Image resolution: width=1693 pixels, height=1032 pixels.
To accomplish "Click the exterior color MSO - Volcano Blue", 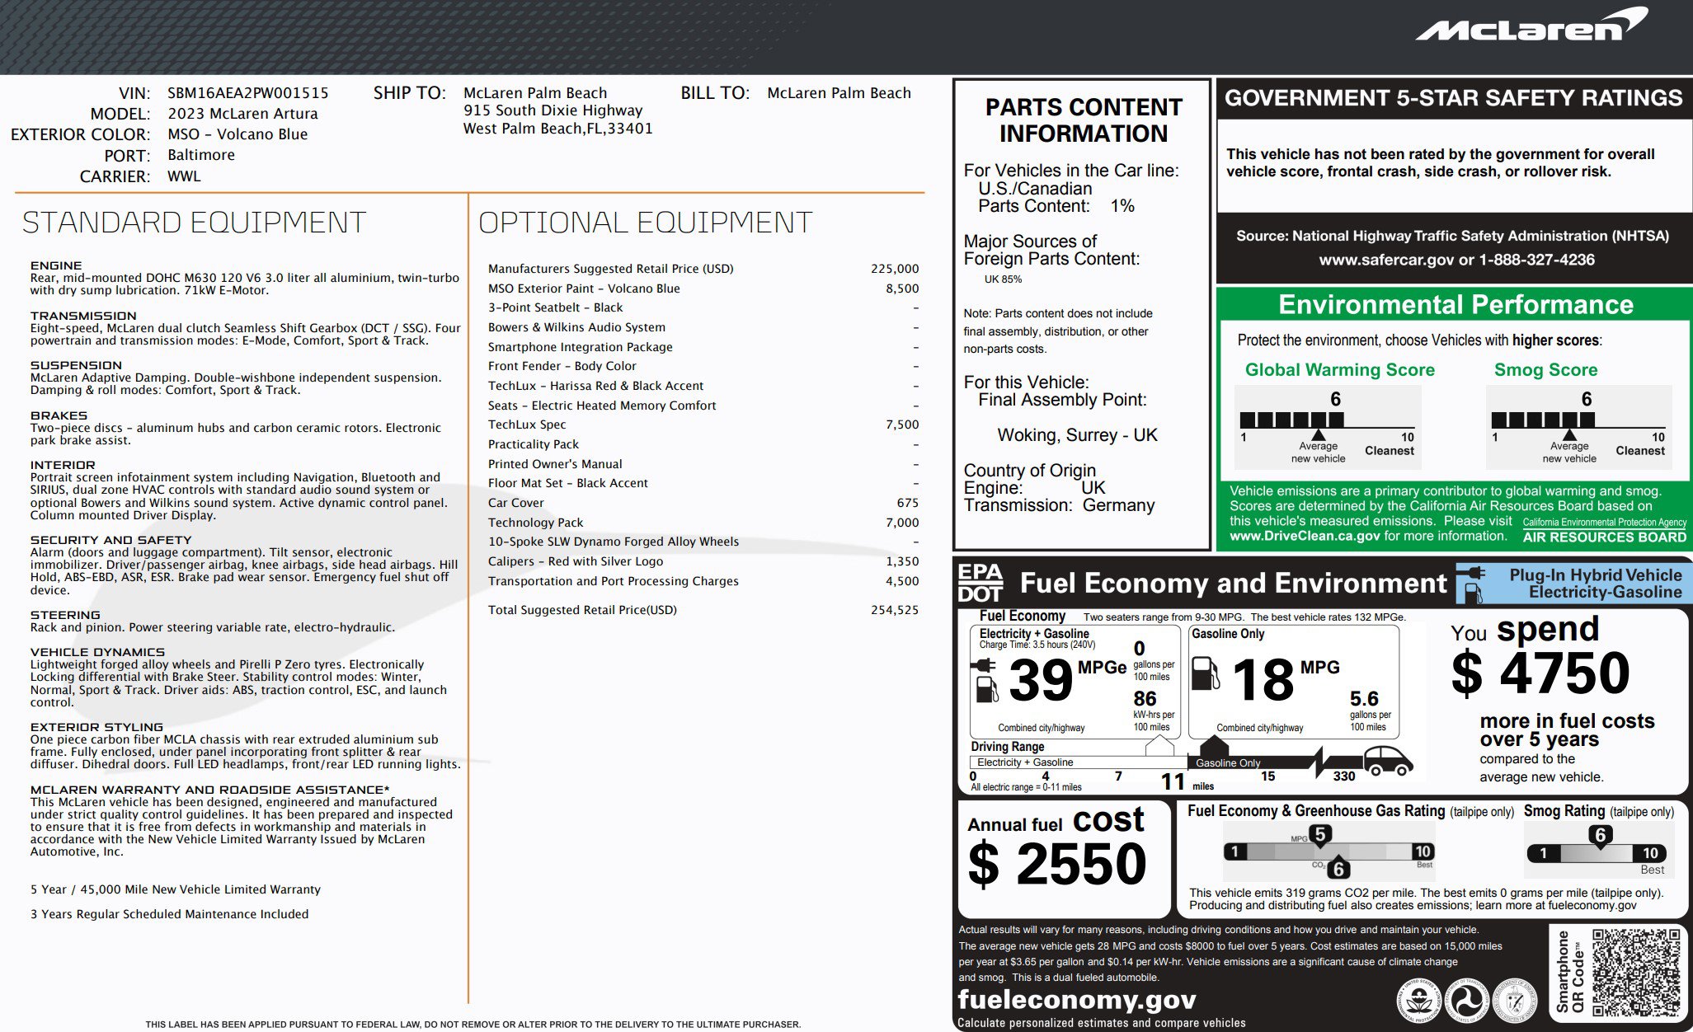I will 237,134.
